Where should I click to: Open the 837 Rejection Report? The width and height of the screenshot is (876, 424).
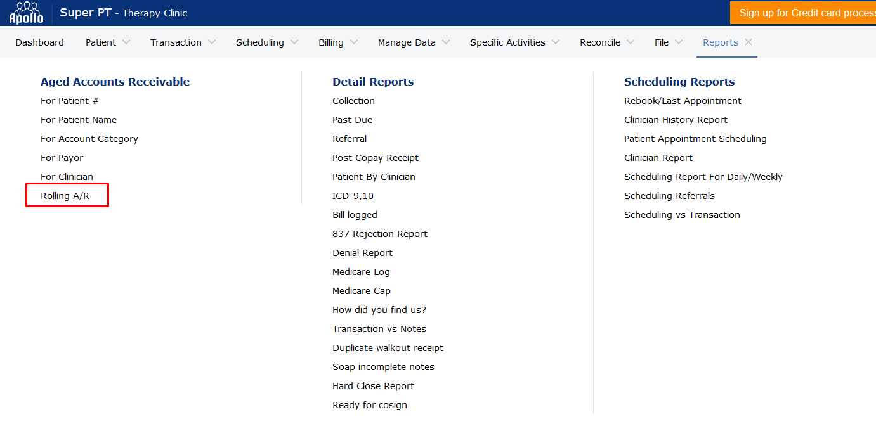379,234
